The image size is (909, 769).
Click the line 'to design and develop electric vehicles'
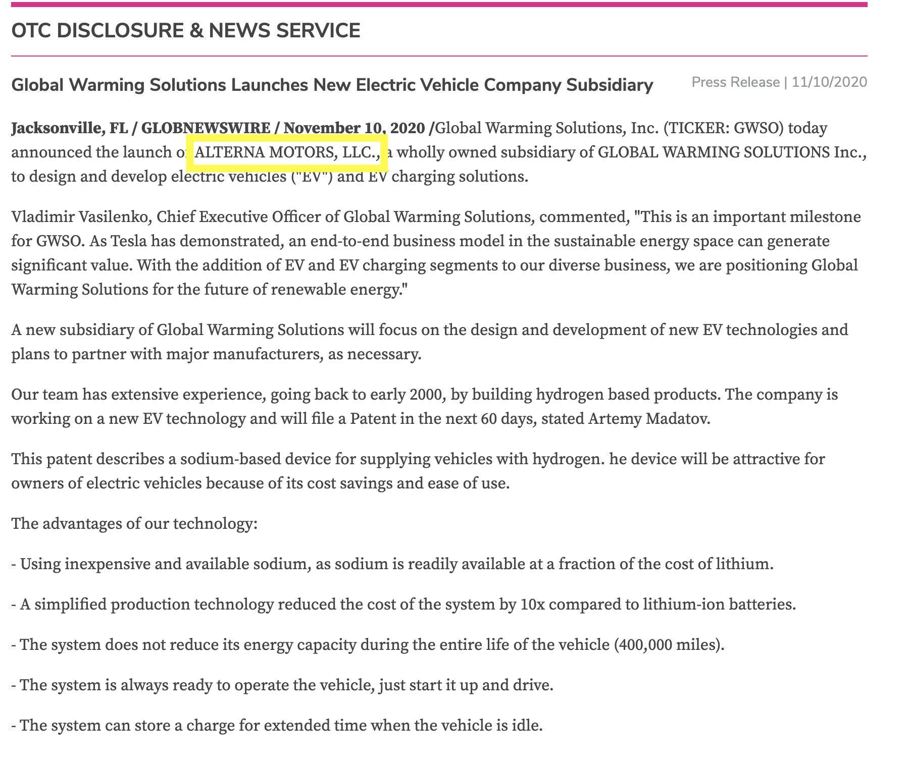pos(270,177)
